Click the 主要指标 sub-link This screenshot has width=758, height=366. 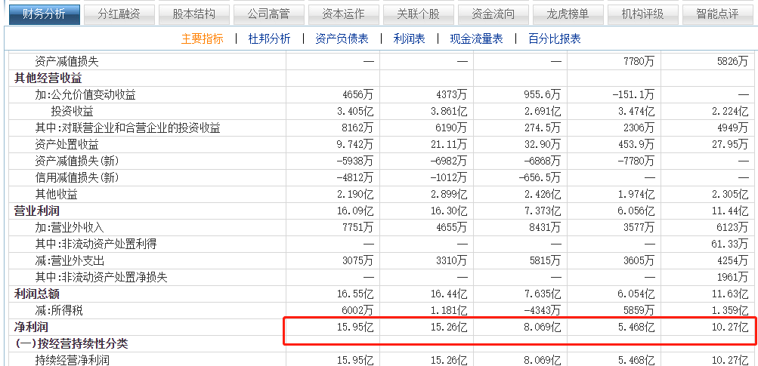tap(203, 39)
